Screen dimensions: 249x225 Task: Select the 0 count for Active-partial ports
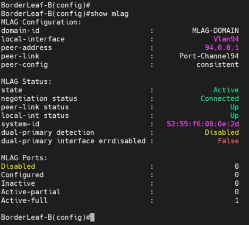[237, 192]
